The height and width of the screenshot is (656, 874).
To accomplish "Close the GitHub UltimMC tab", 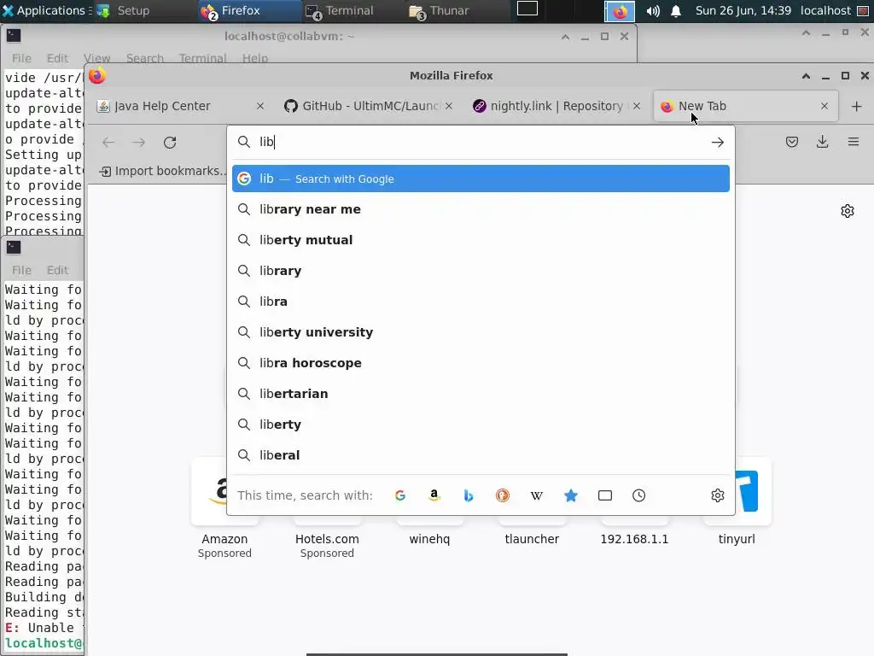I will tap(449, 106).
